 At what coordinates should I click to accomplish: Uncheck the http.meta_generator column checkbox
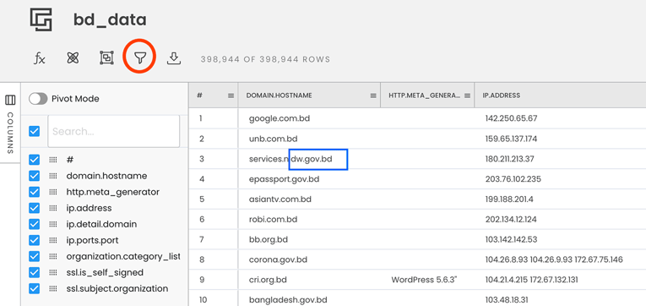point(34,192)
